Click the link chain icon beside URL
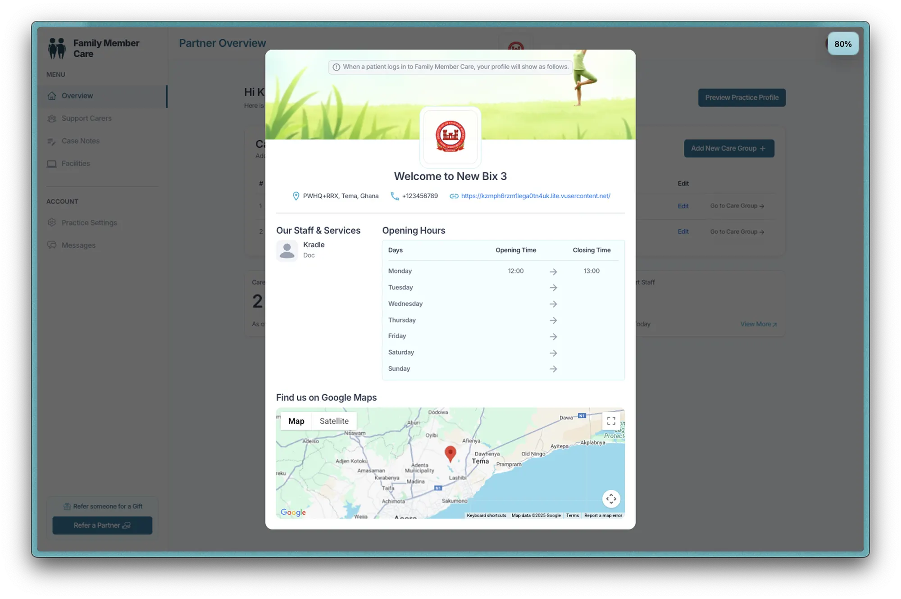 [454, 196]
